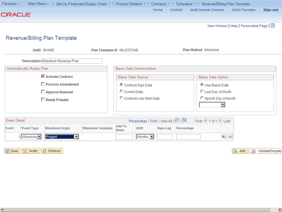Sign out of the application

[x=271, y=10]
